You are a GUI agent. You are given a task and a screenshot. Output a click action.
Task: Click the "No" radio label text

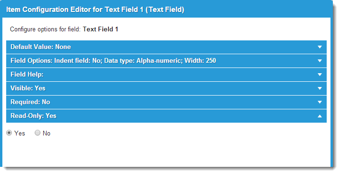click(x=47, y=133)
